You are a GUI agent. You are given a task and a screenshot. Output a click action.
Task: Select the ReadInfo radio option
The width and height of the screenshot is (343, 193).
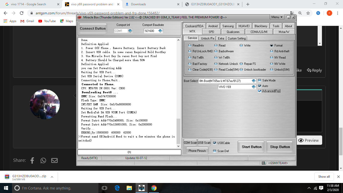pyautogui.click(x=190, y=45)
